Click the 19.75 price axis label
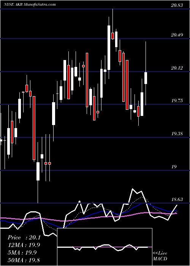This screenshot has height=266, width=190. [x=177, y=101]
